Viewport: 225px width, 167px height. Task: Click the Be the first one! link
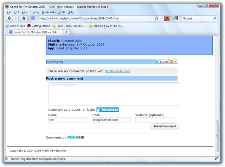(x=117, y=71)
